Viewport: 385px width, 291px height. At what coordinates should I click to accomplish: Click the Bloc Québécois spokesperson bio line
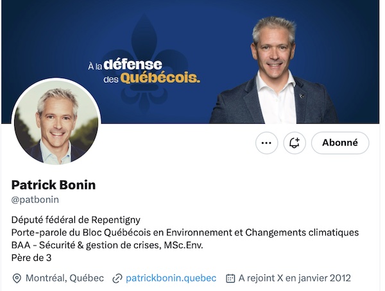pos(185,232)
